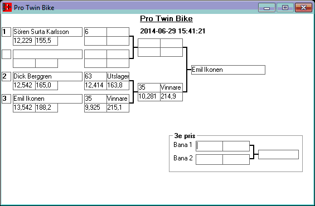Maximize the Pro Twin Bike window
Screen dimensions: 315x206
coord(285,8)
